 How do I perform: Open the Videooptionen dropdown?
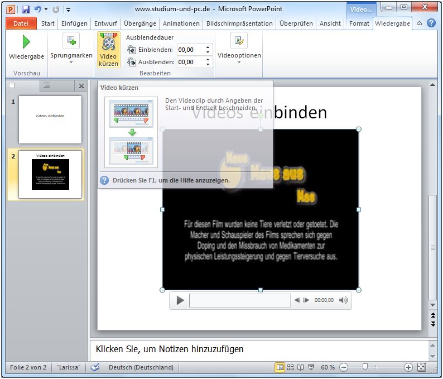(x=239, y=49)
